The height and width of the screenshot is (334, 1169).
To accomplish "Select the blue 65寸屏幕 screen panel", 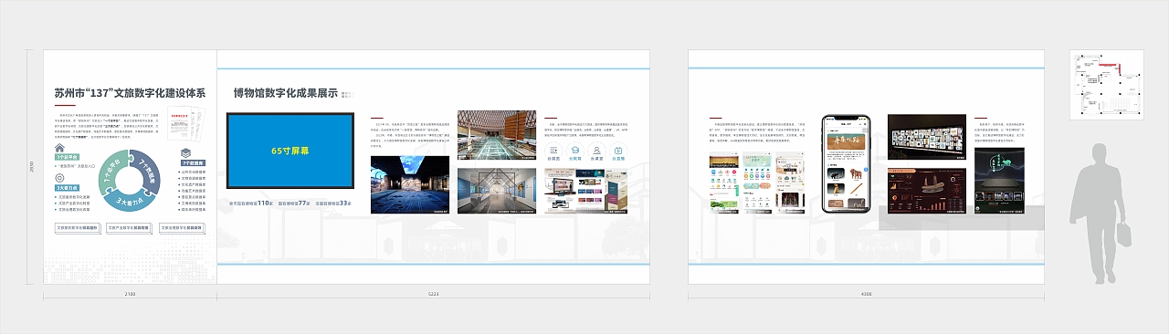I will tap(290, 151).
